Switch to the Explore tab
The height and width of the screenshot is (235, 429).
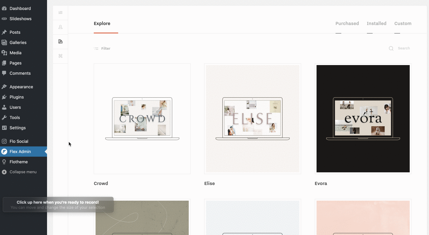coord(102,23)
